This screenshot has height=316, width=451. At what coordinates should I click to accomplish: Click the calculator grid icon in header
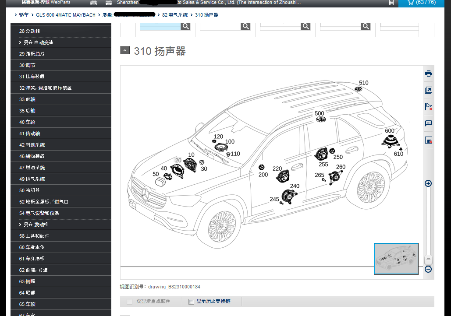pos(391,3)
